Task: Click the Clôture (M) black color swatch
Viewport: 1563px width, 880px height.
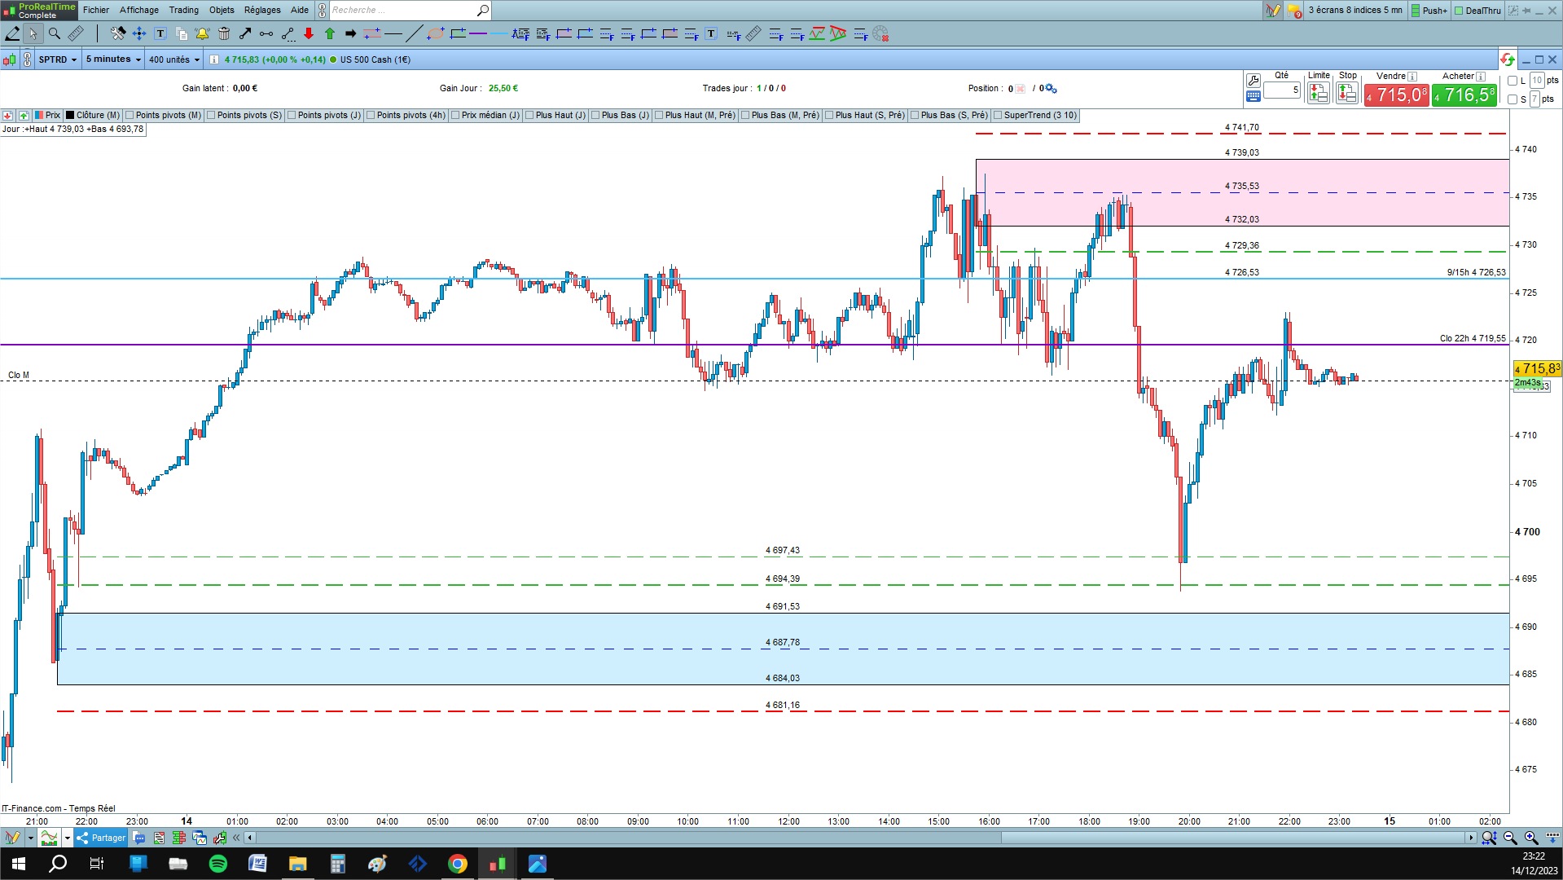Action: 71,116
